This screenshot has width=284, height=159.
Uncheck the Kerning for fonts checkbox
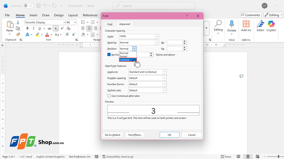tap(109, 54)
